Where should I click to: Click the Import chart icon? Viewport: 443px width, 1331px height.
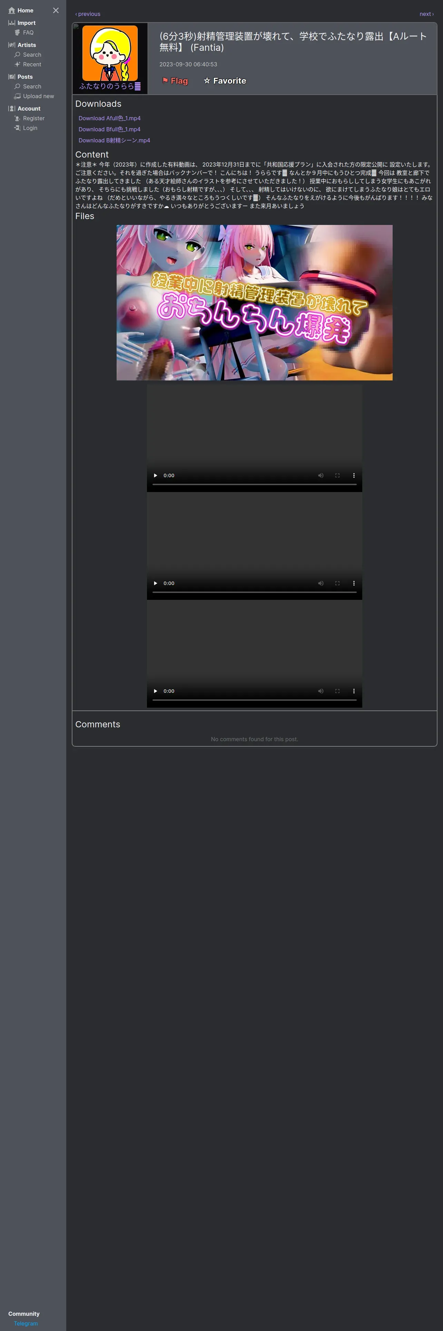pyautogui.click(x=11, y=23)
